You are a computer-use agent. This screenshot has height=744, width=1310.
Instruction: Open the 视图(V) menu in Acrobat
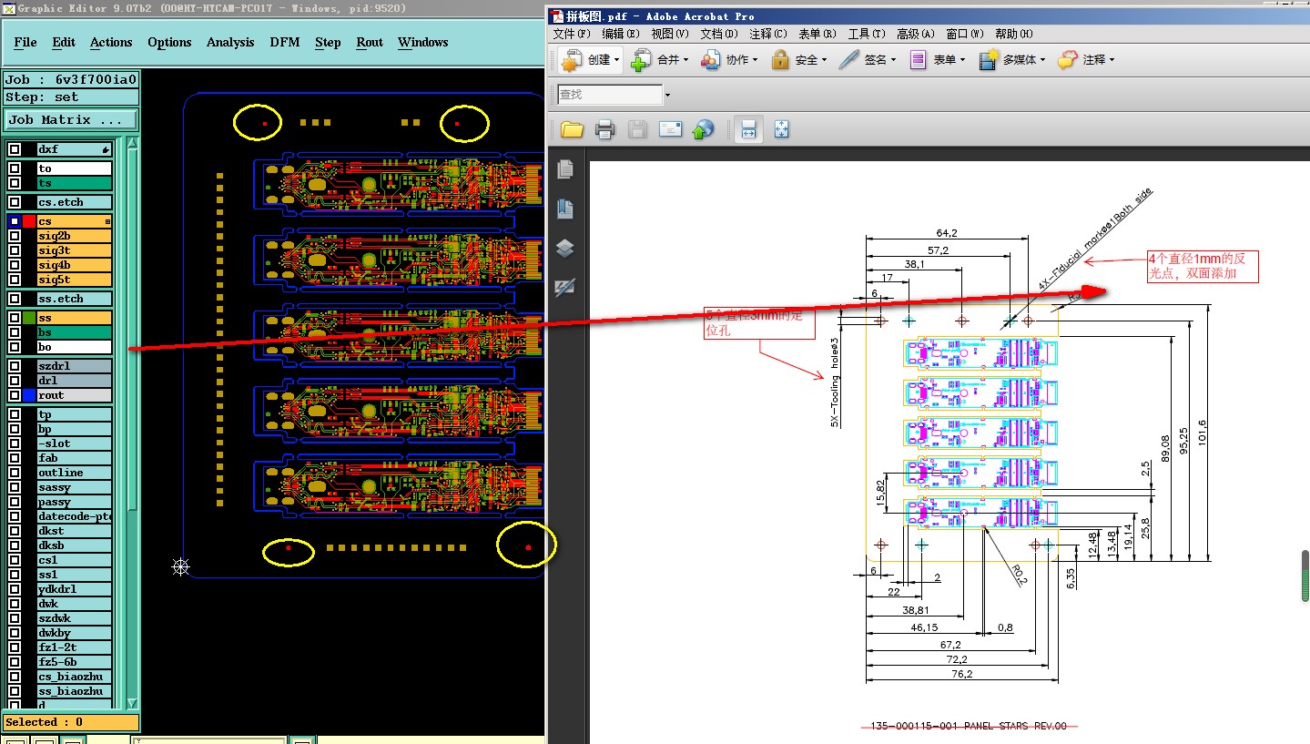click(669, 34)
